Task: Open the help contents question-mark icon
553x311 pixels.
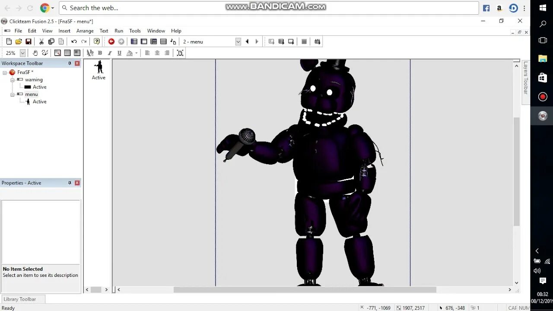Action: [x=97, y=41]
